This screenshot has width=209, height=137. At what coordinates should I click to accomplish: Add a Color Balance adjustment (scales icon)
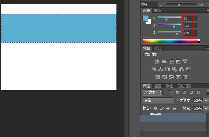pos(161,69)
